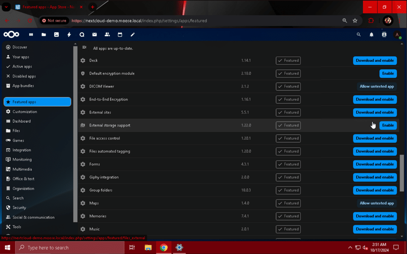Open the Notes pencil icon
This screenshot has width=407, height=254.
[x=133, y=34]
